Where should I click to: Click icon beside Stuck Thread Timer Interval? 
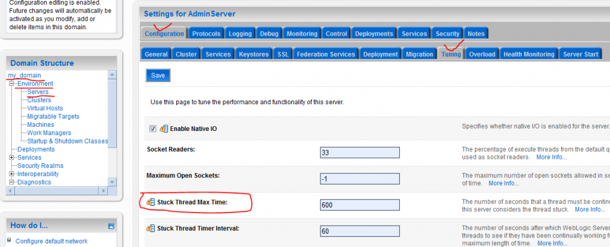pos(151,228)
